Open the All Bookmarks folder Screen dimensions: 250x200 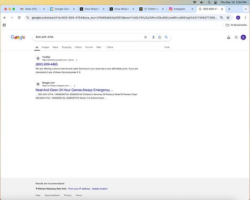coord(236,25)
